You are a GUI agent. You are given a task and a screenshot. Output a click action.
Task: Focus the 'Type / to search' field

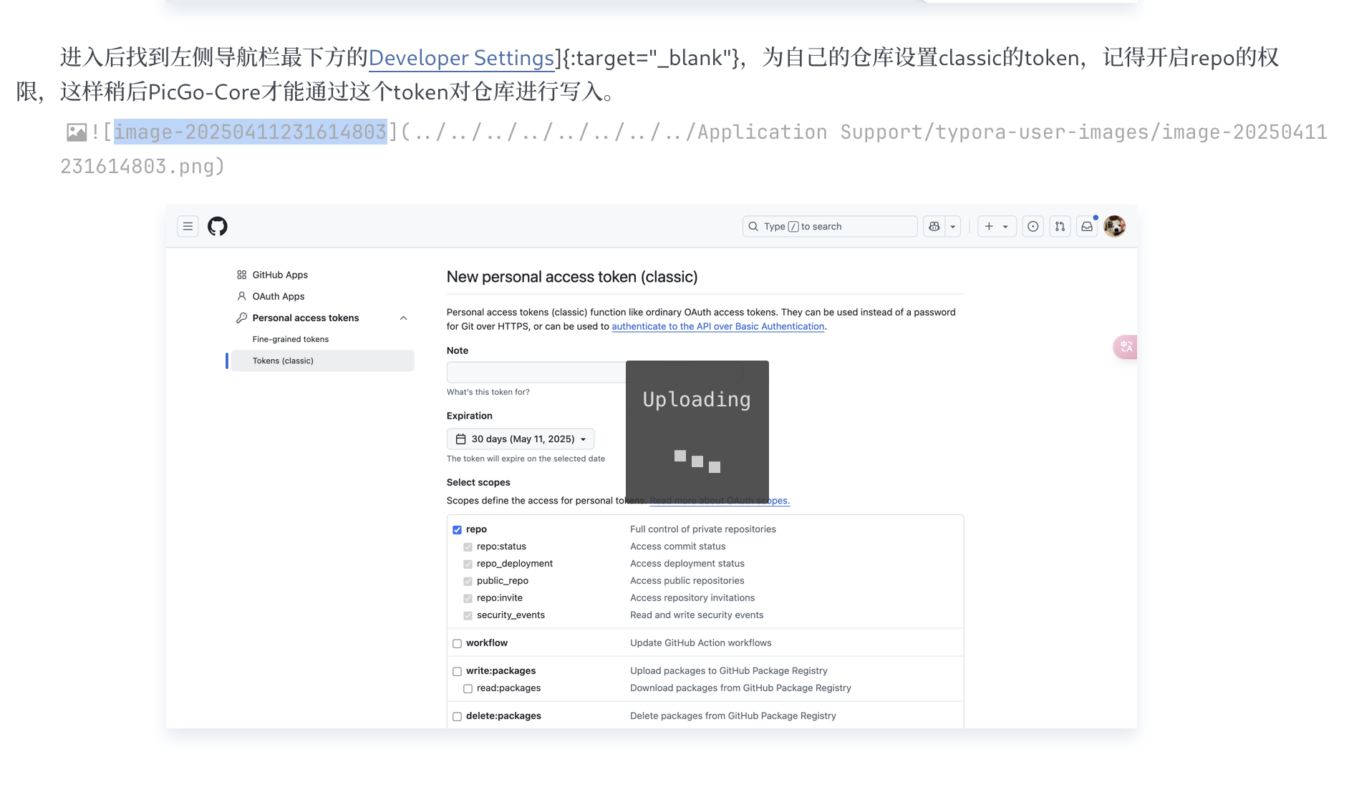tap(830, 226)
